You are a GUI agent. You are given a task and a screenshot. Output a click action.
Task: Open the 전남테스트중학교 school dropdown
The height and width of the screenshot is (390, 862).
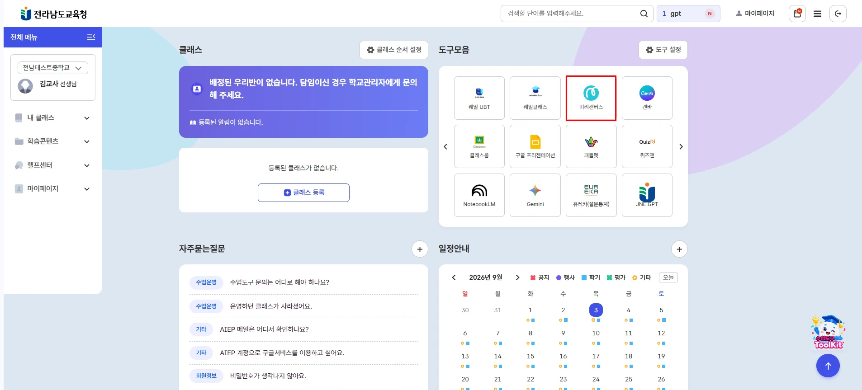pos(53,68)
